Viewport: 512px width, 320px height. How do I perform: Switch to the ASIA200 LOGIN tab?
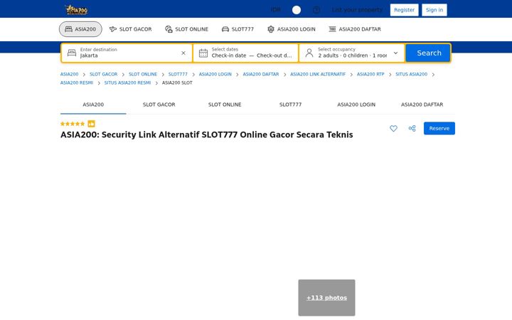click(356, 105)
